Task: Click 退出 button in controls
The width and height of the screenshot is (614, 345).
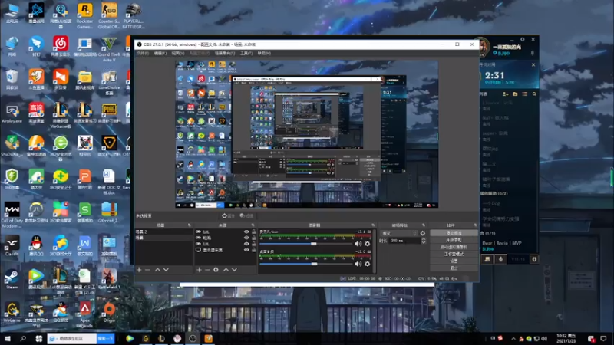Action: (454, 268)
